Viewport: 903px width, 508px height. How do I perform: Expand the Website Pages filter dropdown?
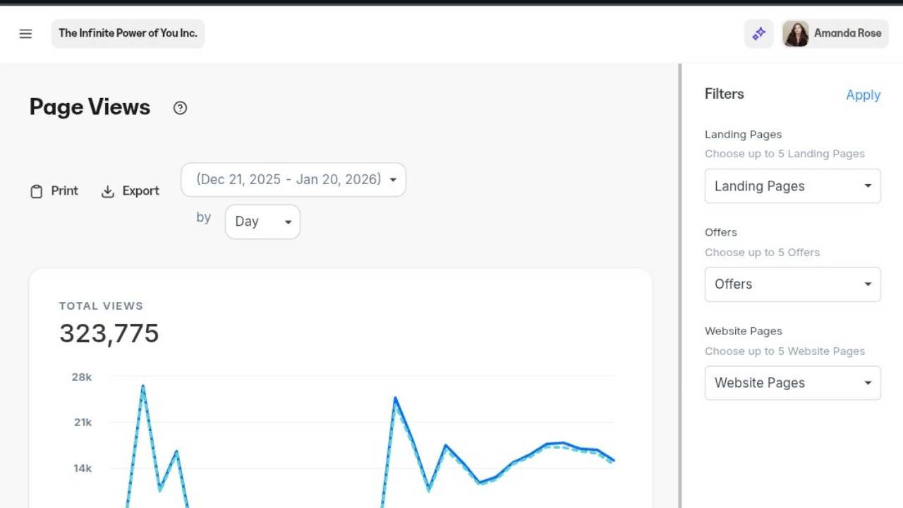click(792, 383)
